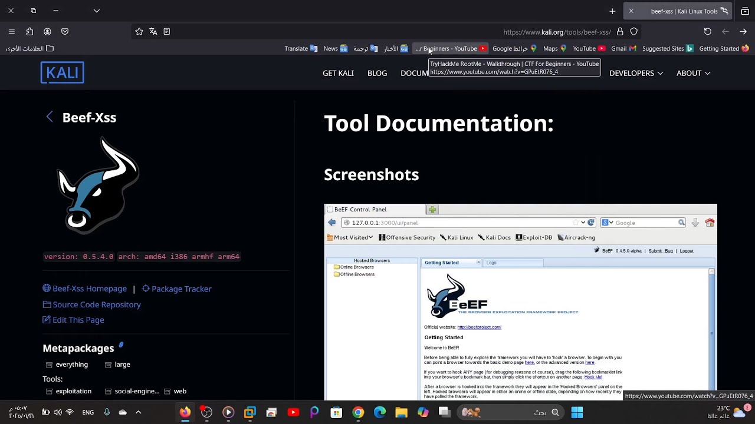Open the YouTube bookmark
Screen dimensions: 755x424
(589, 48)
